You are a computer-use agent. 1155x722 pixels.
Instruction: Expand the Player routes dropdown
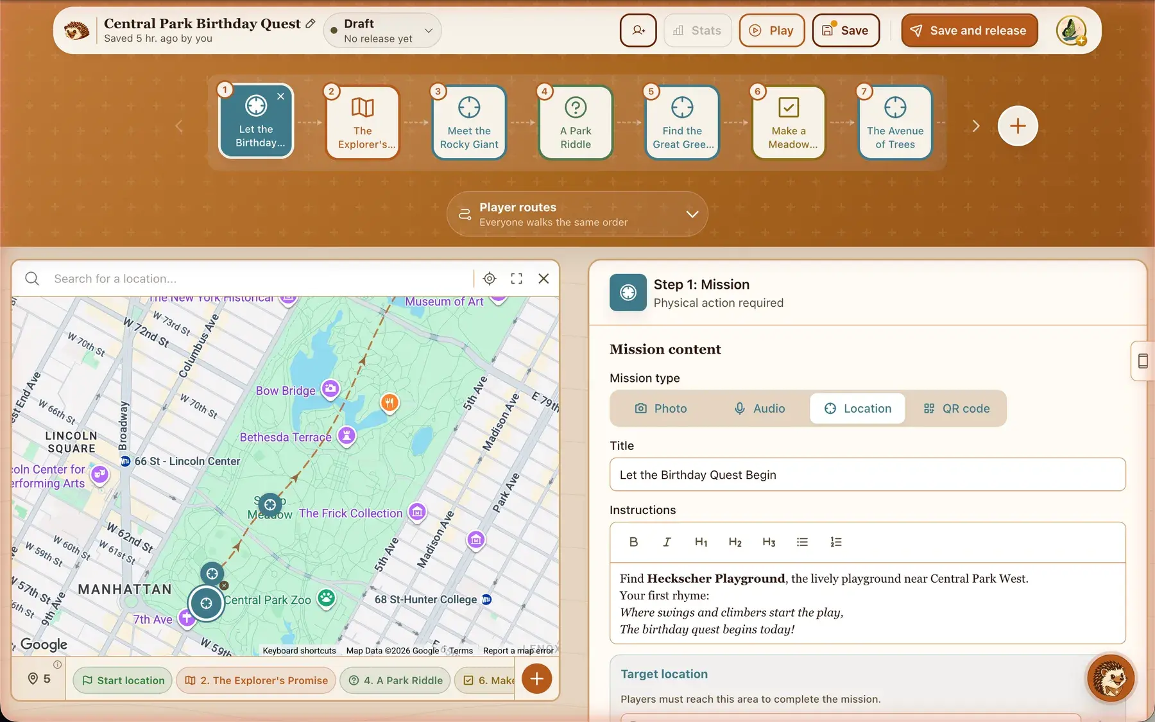tap(577, 214)
